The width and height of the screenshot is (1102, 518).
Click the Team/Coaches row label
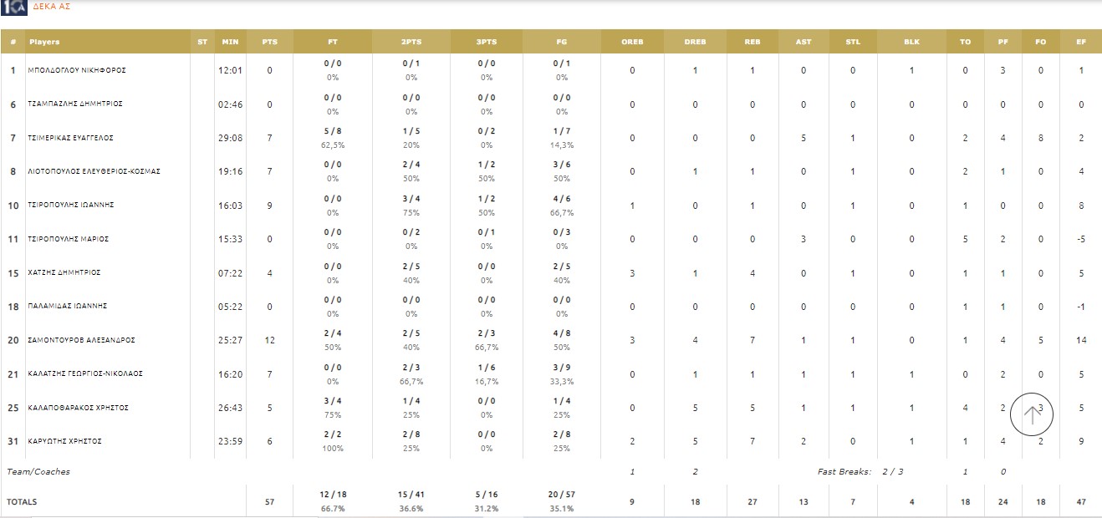pos(38,472)
